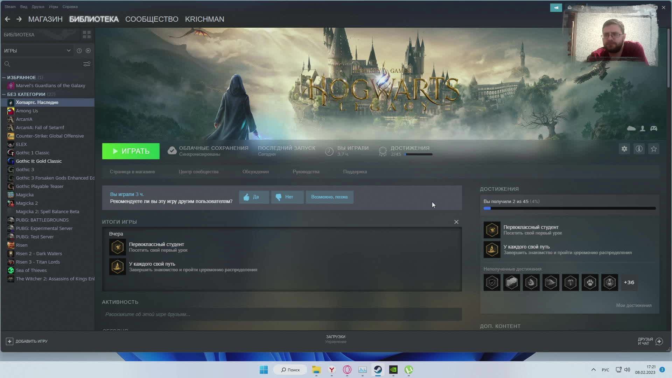Click the favorite star icon for the game
The height and width of the screenshot is (378, 672).
pos(654,149)
